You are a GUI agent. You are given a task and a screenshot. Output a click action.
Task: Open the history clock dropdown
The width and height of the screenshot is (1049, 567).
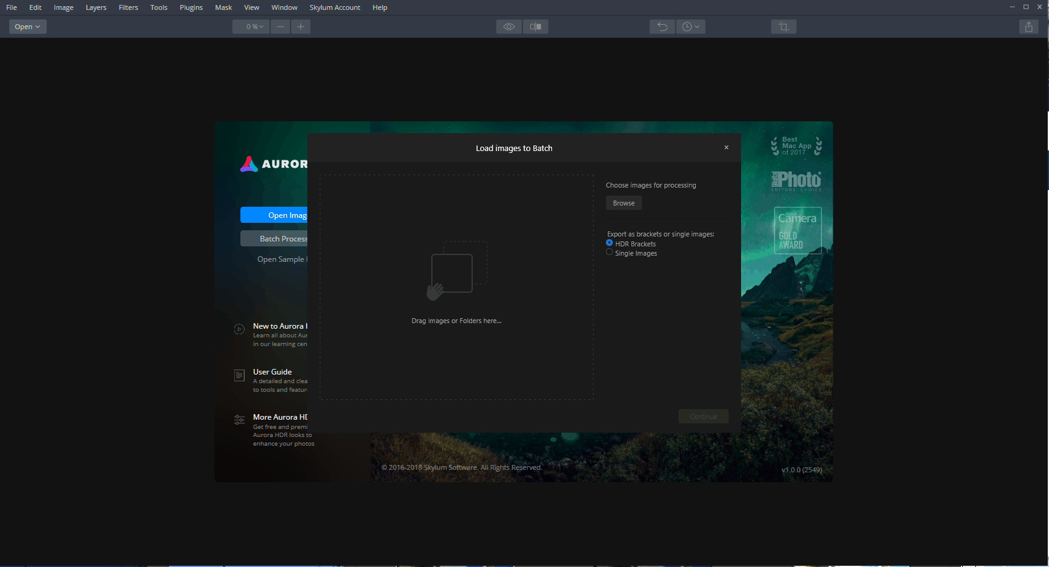point(691,27)
